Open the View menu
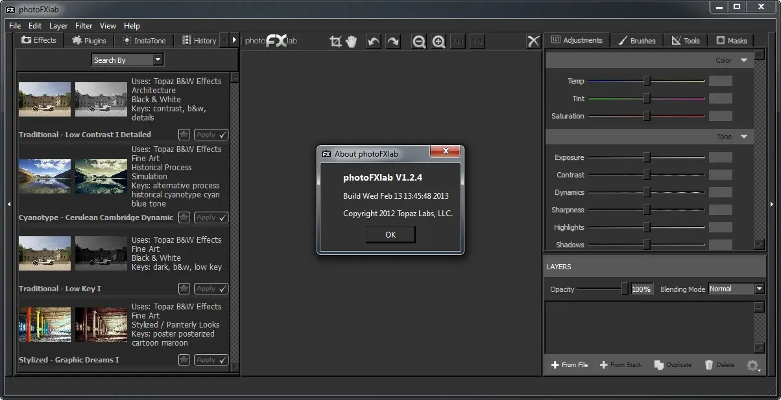The image size is (781, 400). click(108, 26)
